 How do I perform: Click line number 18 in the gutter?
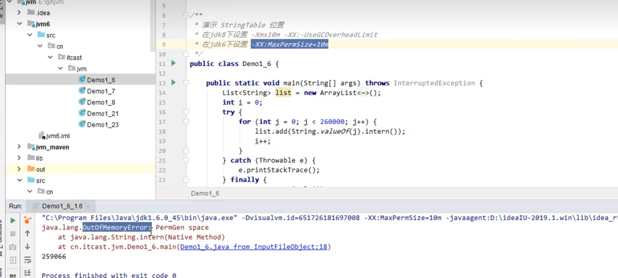pos(162,132)
